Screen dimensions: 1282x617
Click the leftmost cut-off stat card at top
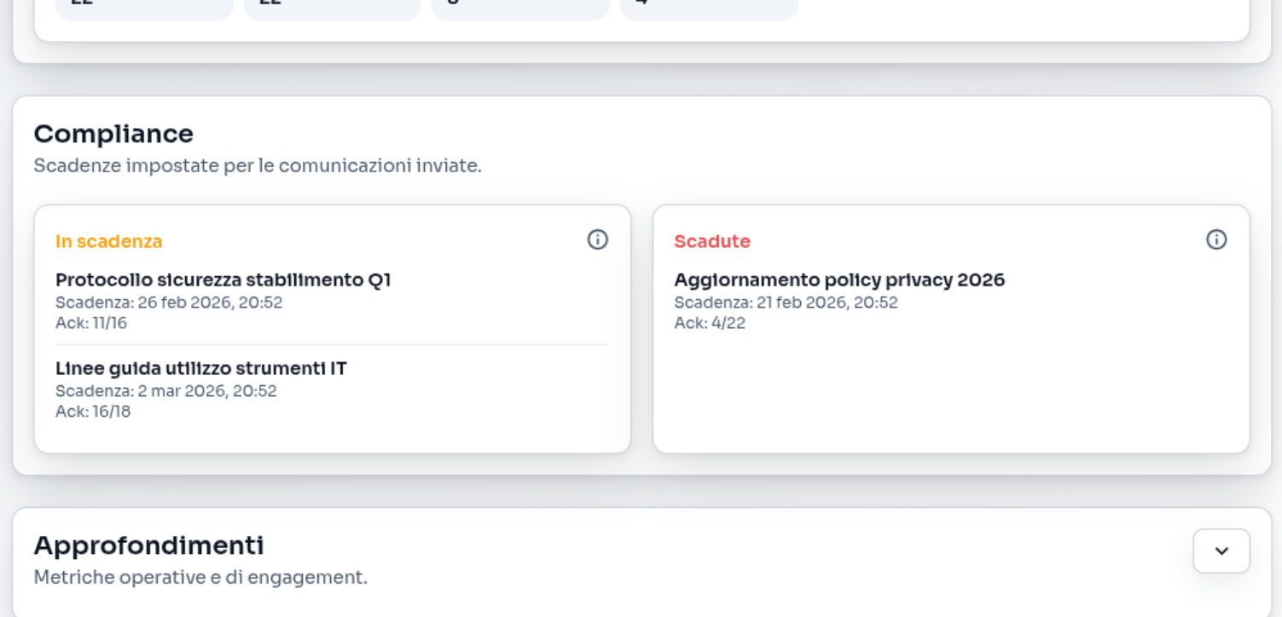pos(144,8)
